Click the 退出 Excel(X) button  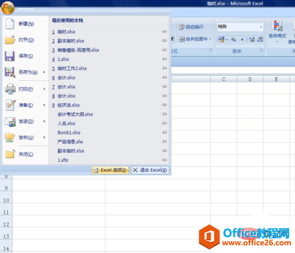pos(150,170)
